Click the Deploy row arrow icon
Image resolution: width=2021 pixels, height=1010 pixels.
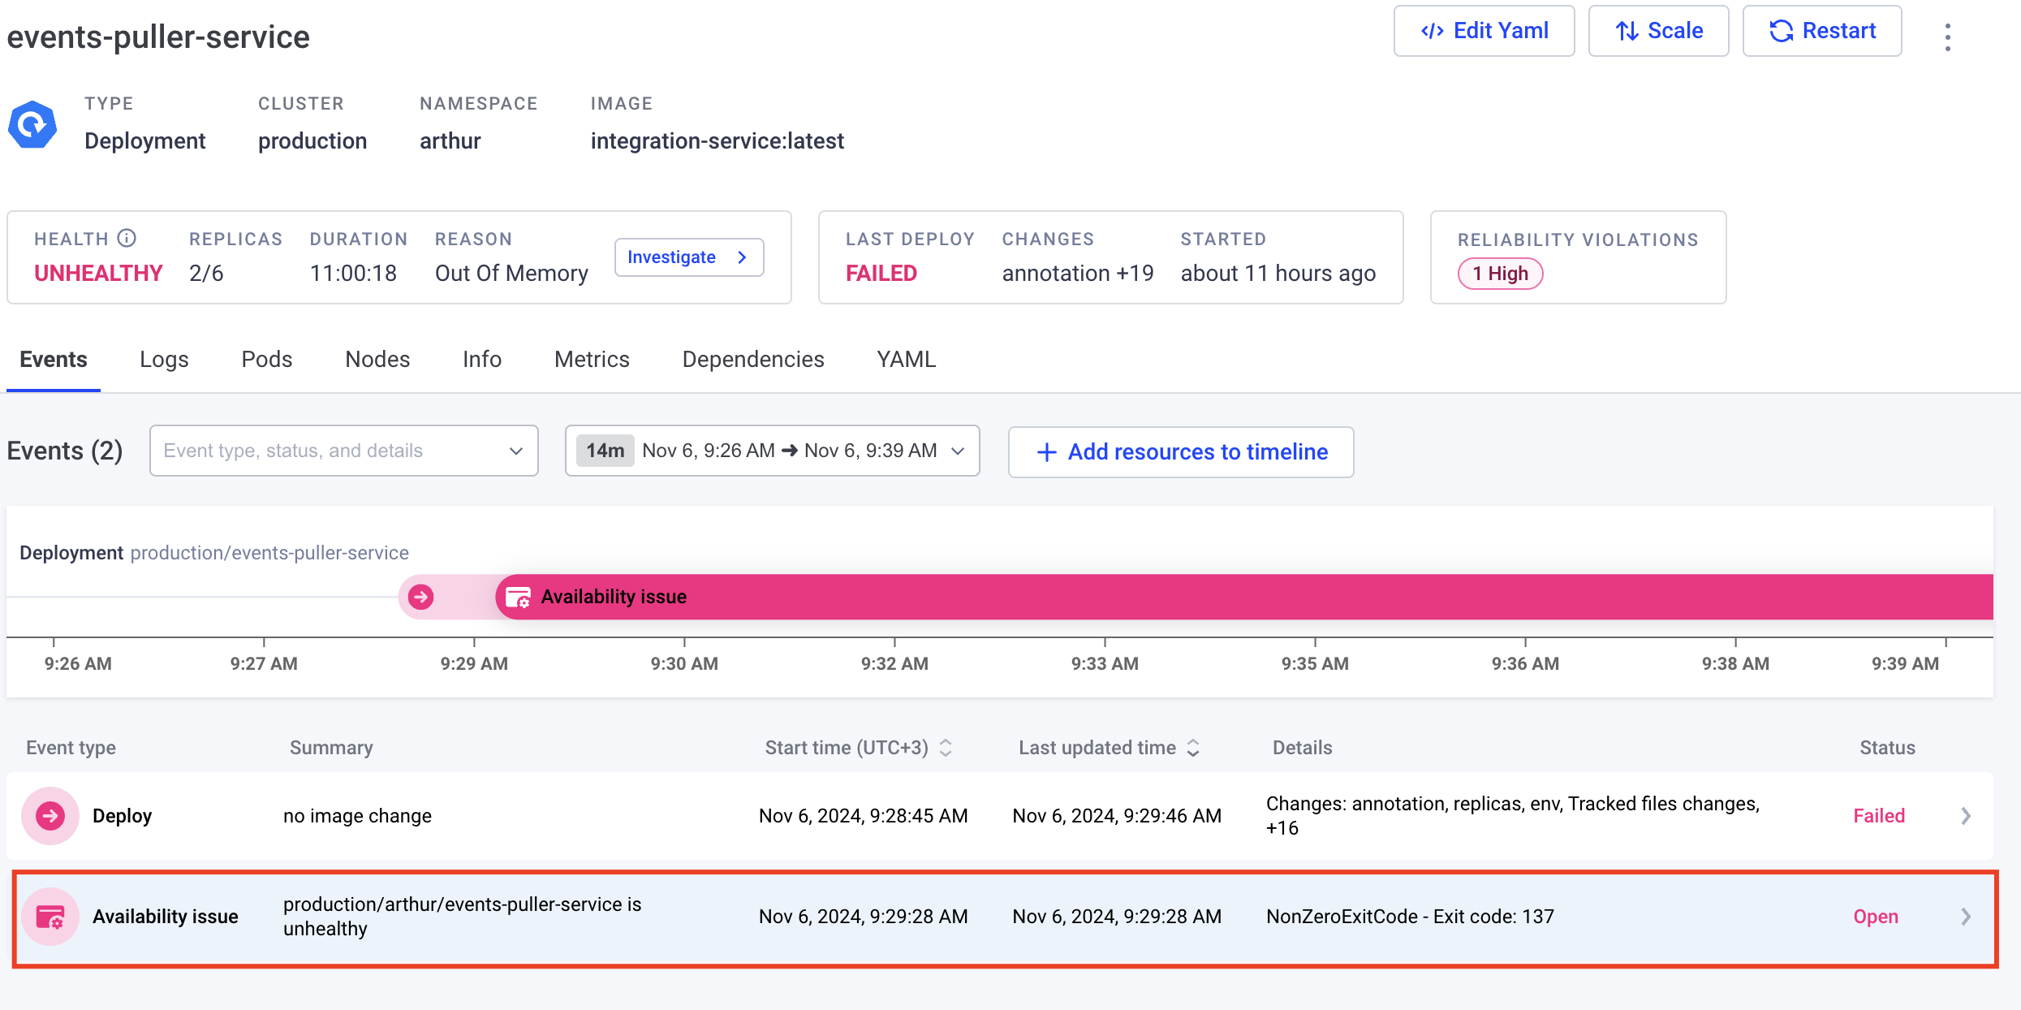[x=50, y=816]
